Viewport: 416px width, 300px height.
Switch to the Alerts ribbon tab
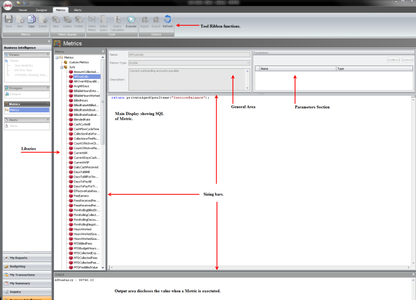[78, 10]
